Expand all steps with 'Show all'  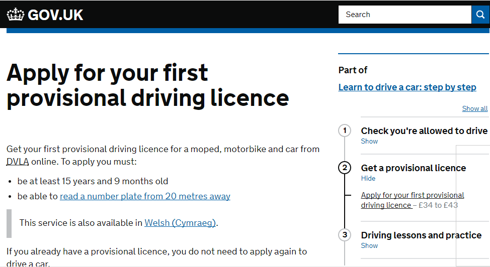(474, 108)
